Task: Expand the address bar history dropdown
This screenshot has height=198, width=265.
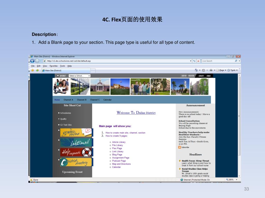Action: tap(191, 61)
